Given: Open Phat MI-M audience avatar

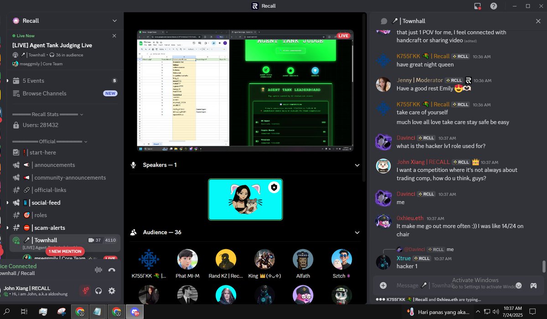Looking at the screenshot, I should coord(187,259).
